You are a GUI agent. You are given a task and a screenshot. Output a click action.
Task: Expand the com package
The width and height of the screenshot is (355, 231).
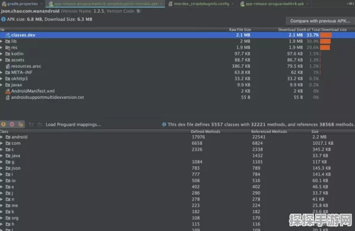1,143
